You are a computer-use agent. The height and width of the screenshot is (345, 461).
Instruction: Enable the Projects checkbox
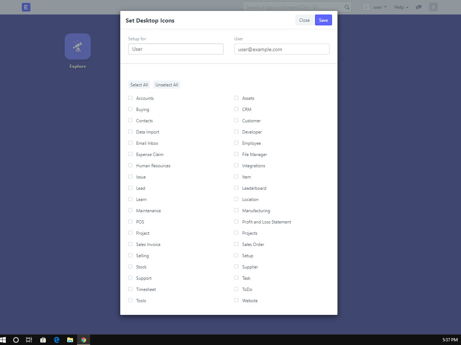[236, 233]
